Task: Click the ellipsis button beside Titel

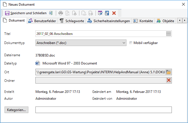Action: (x=168, y=34)
